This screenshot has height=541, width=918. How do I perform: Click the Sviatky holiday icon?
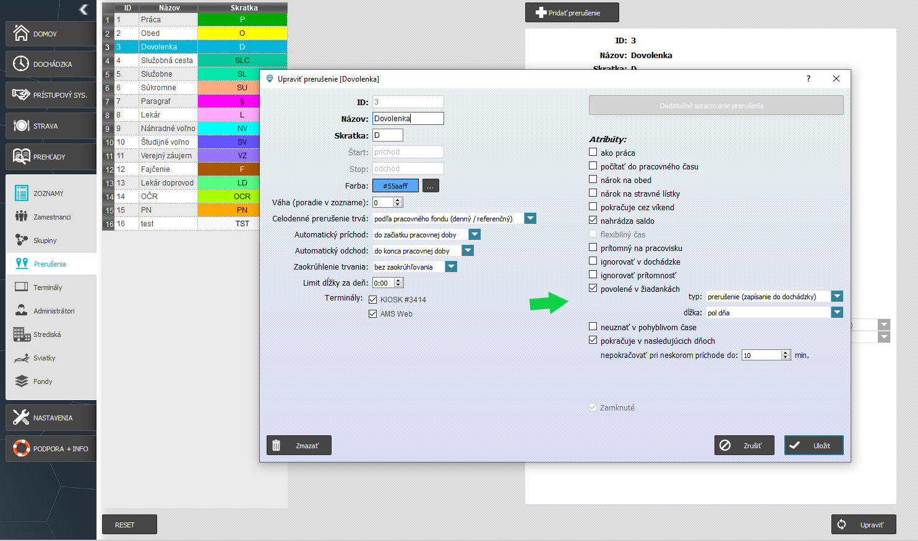tap(22, 358)
